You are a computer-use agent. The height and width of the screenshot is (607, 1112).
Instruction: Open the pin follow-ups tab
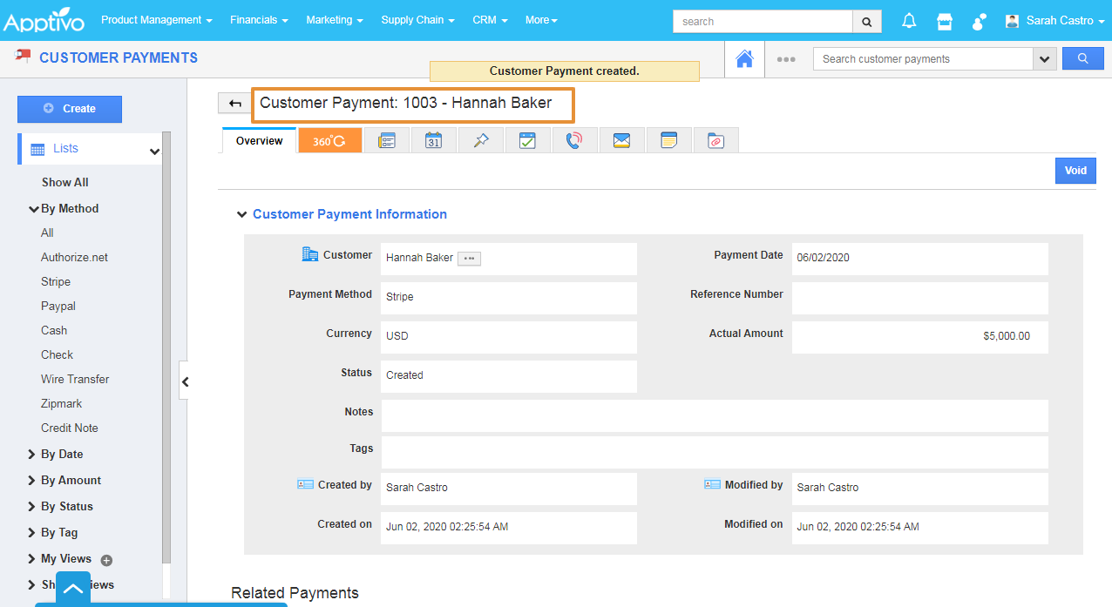point(480,141)
